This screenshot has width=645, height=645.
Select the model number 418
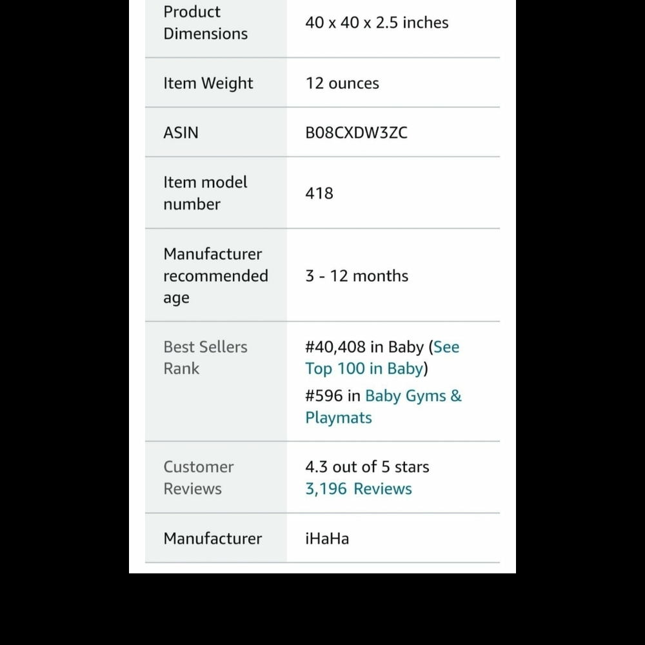[x=319, y=193]
